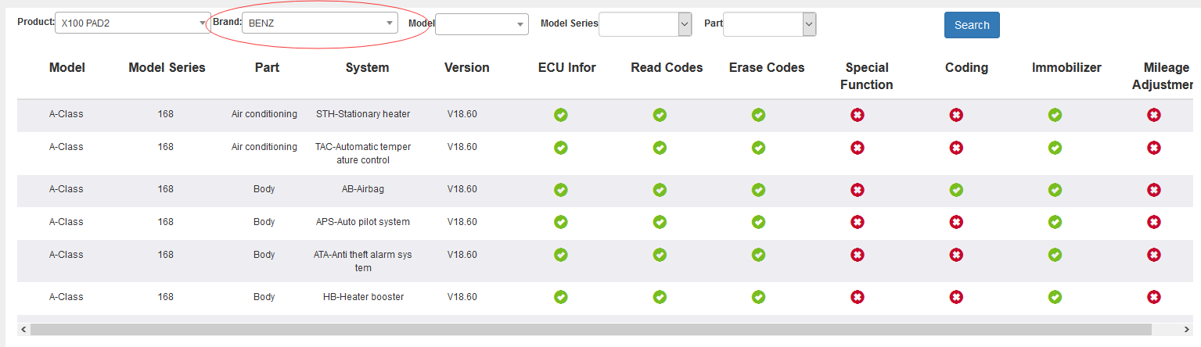1201x347 pixels.
Task: Click the blue Search button
Action: coord(972,25)
